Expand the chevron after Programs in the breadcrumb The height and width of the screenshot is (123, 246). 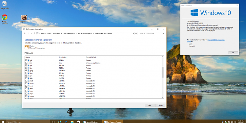pyautogui.click(x=61, y=33)
